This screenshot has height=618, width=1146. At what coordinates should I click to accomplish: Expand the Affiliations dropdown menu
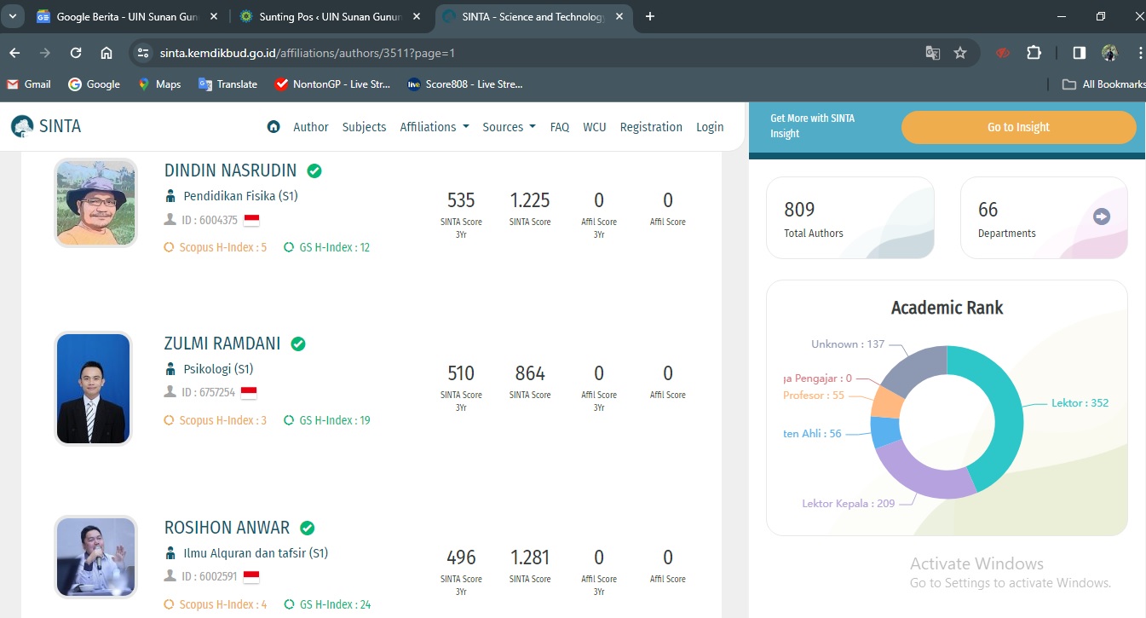click(x=435, y=127)
